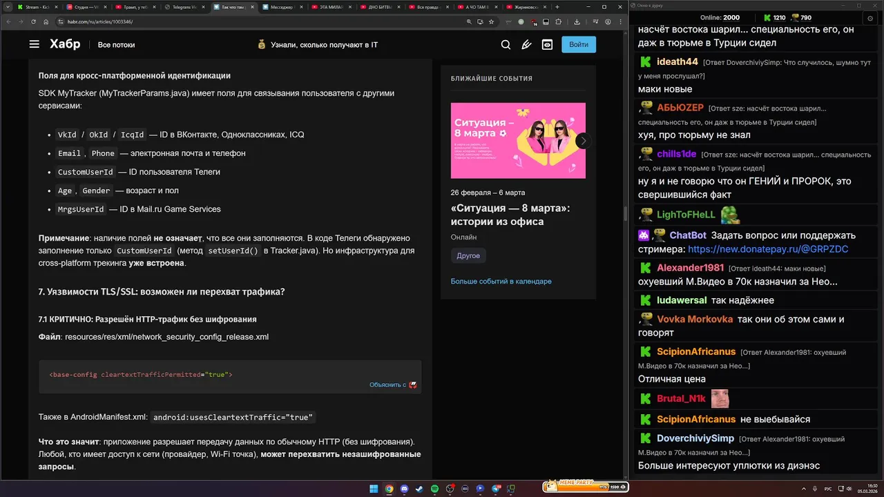Click the Войти login button
The height and width of the screenshot is (497, 884).
[579, 44]
